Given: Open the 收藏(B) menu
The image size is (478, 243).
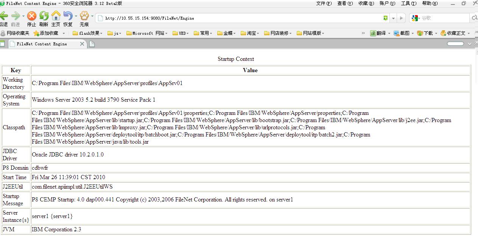Looking at the screenshot, I should 366,3.
